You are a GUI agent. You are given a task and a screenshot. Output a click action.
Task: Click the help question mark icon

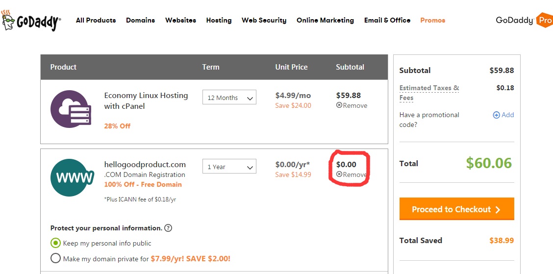coord(168,228)
